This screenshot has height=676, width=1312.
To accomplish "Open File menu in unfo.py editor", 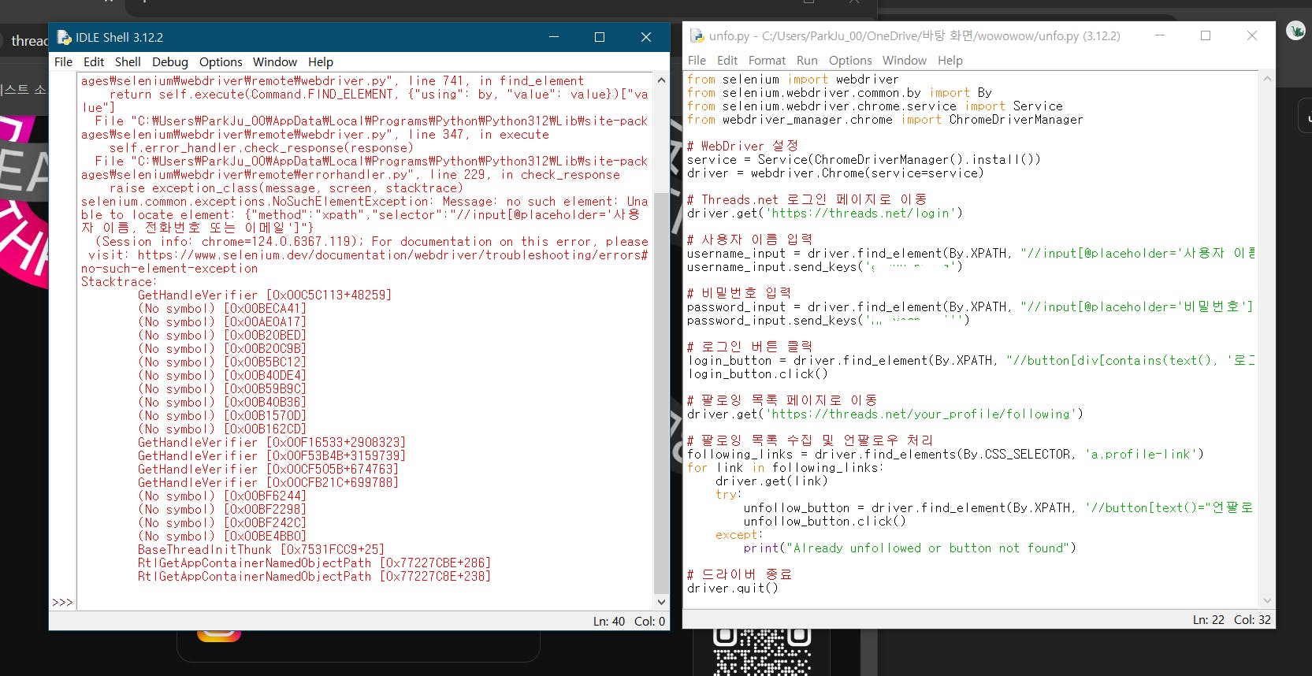I will [x=697, y=60].
